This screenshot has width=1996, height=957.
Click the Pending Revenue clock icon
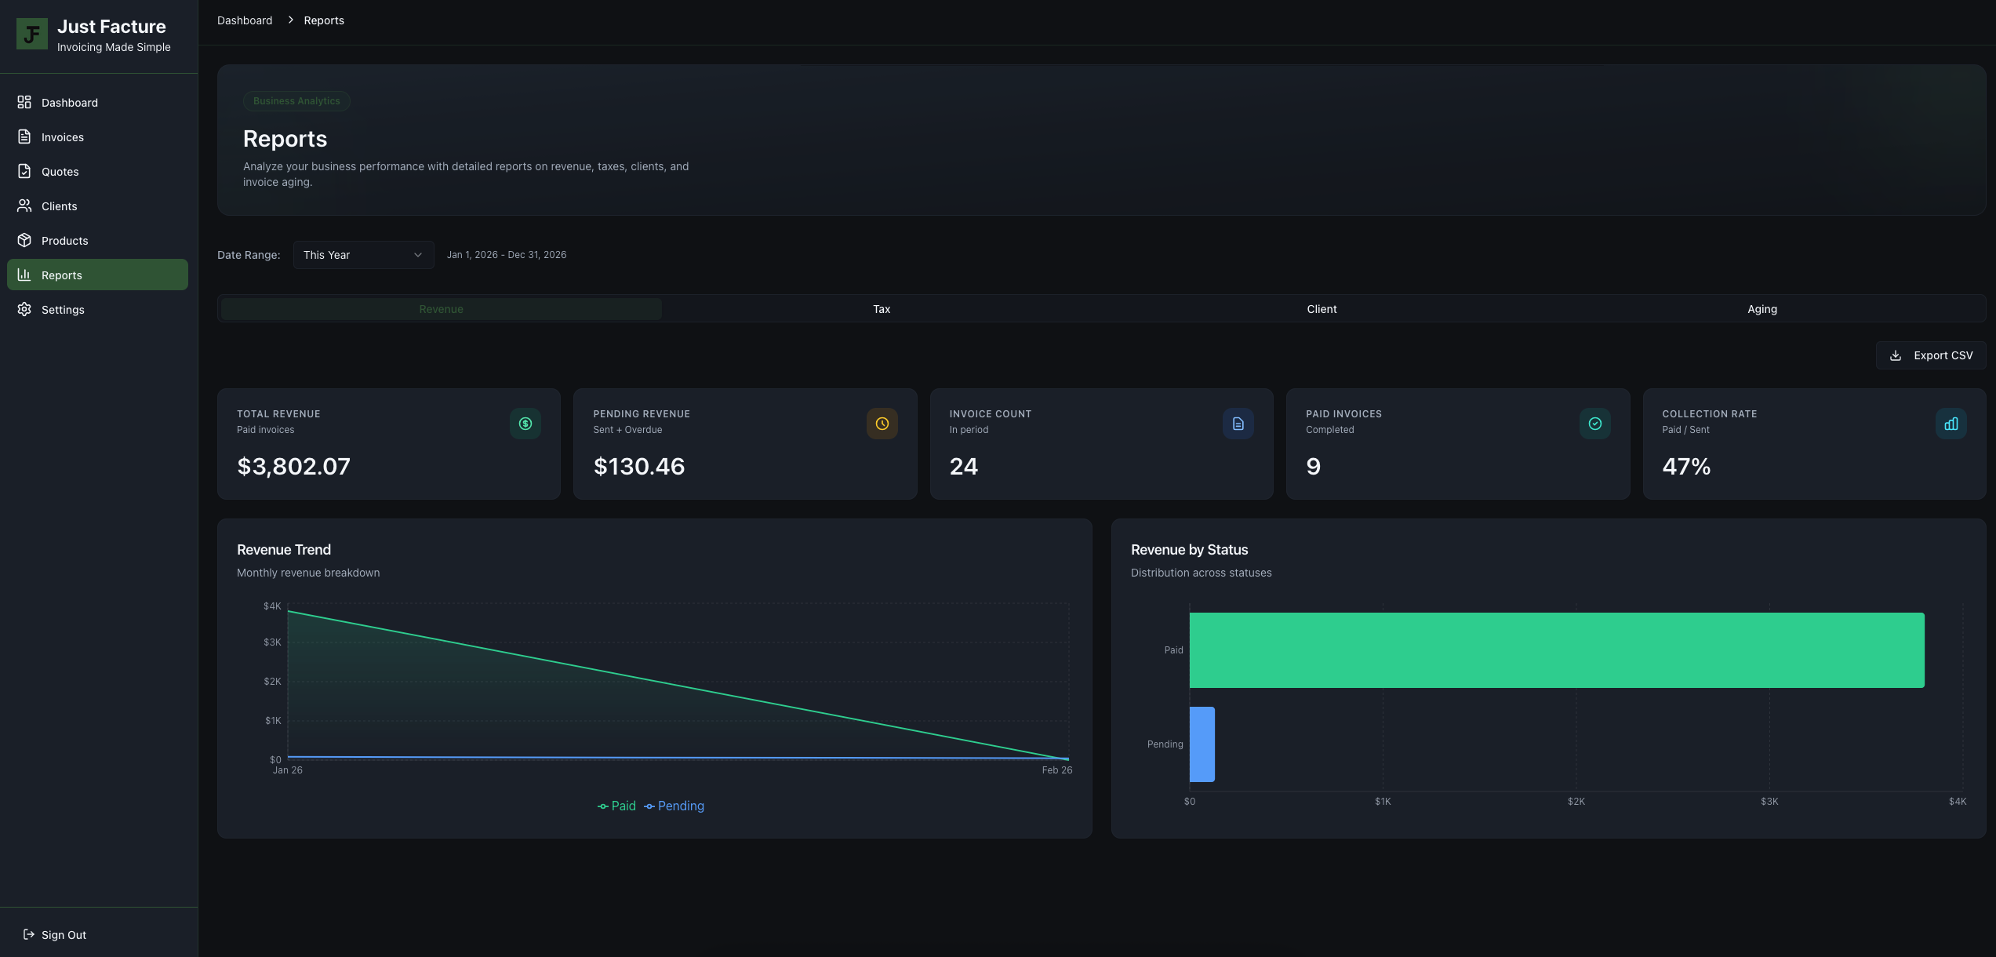[882, 424]
